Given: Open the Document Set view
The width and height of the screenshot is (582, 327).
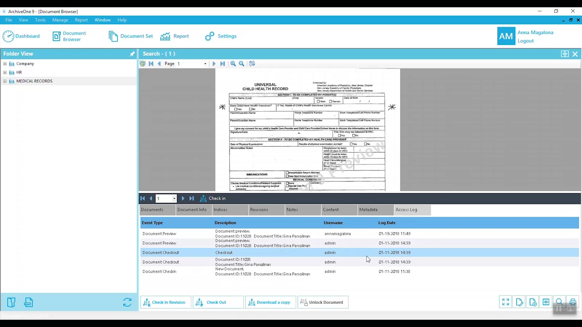Looking at the screenshot, I should click(x=131, y=36).
